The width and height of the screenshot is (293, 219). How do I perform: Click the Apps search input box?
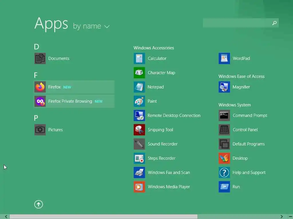[241, 23]
